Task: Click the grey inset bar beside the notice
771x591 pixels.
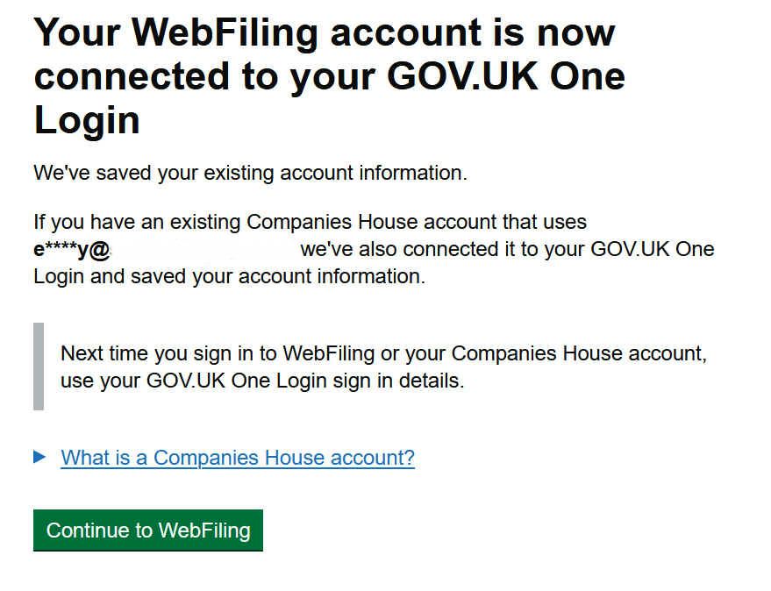Action: click(x=39, y=367)
